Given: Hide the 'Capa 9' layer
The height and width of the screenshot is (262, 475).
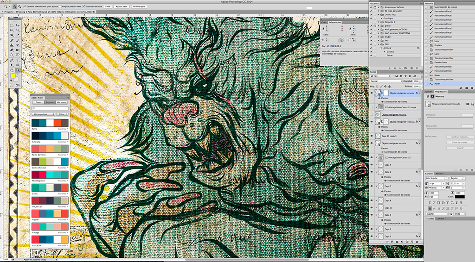Looking at the screenshot, I should pyautogui.click(x=372, y=165).
